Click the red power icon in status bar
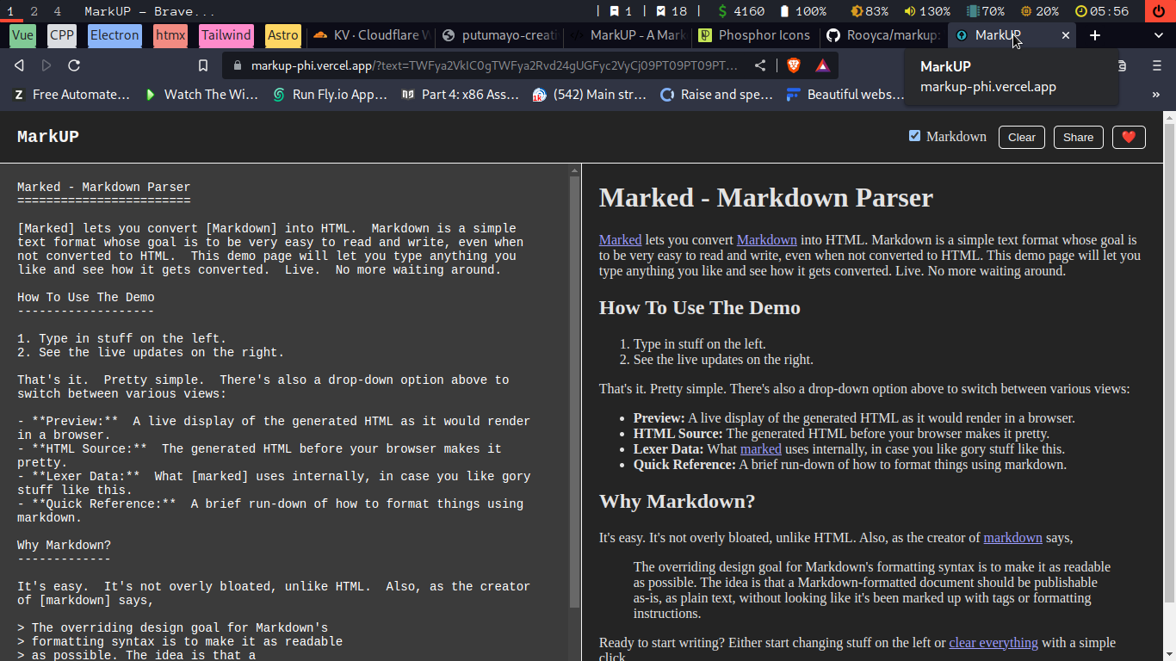1176x661 pixels. tap(1161, 11)
